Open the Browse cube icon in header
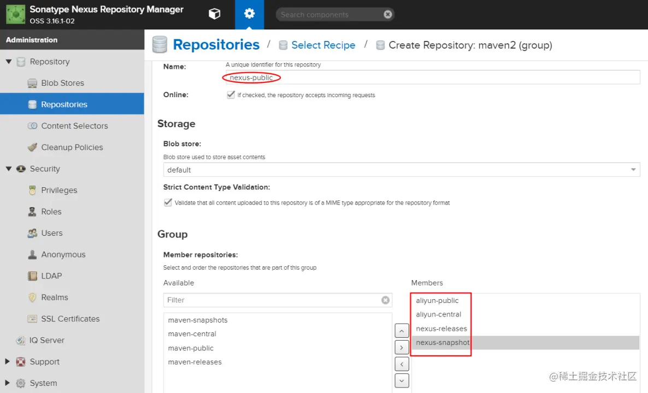 (215, 14)
